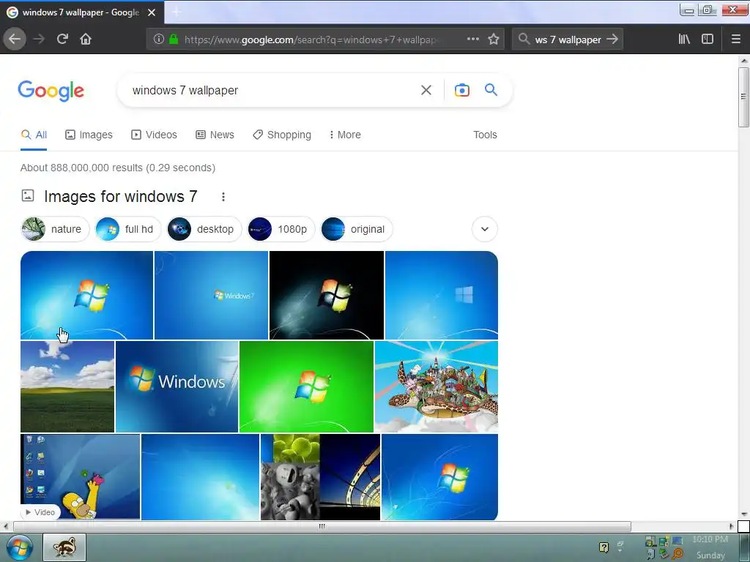The width and height of the screenshot is (750, 562).
Task: Click the vertical scrollbar thumb
Action: pos(743,97)
